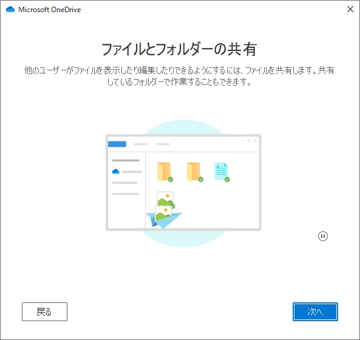Click the file sharing illustration

point(183,183)
